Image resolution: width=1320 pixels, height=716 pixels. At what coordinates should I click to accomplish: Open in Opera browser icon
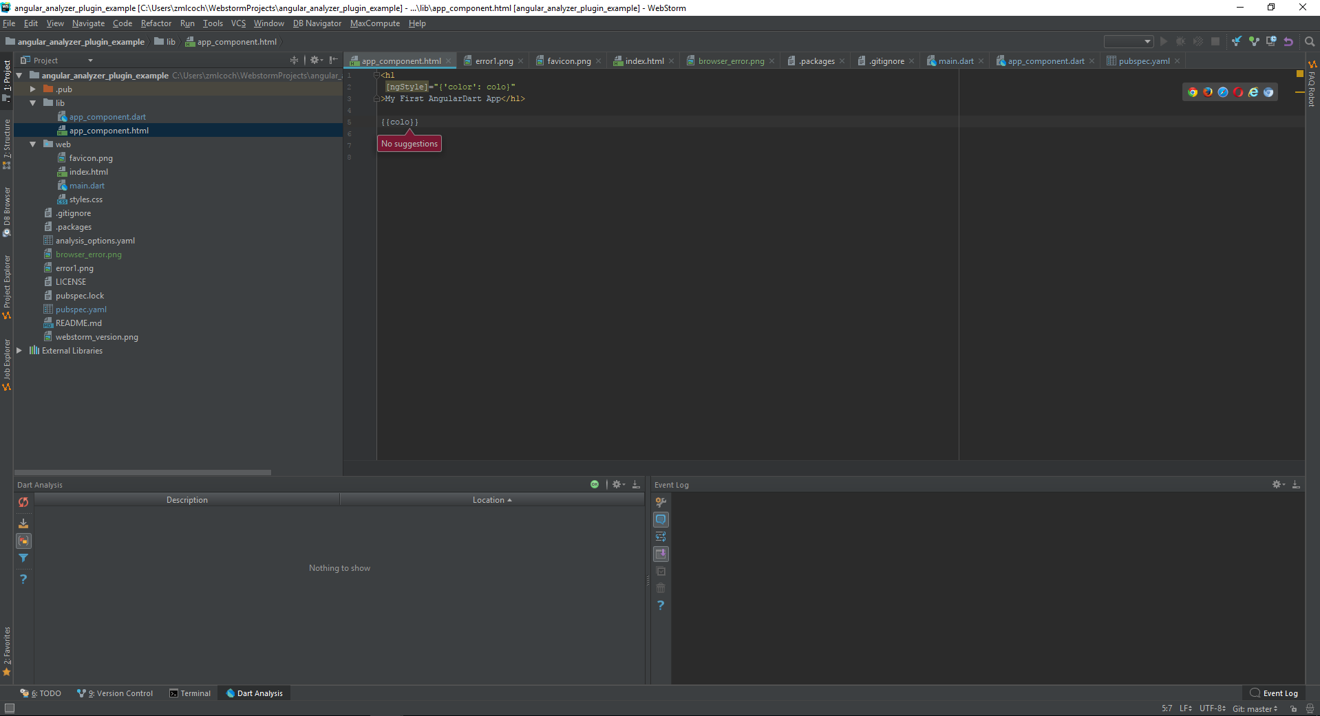[1238, 92]
